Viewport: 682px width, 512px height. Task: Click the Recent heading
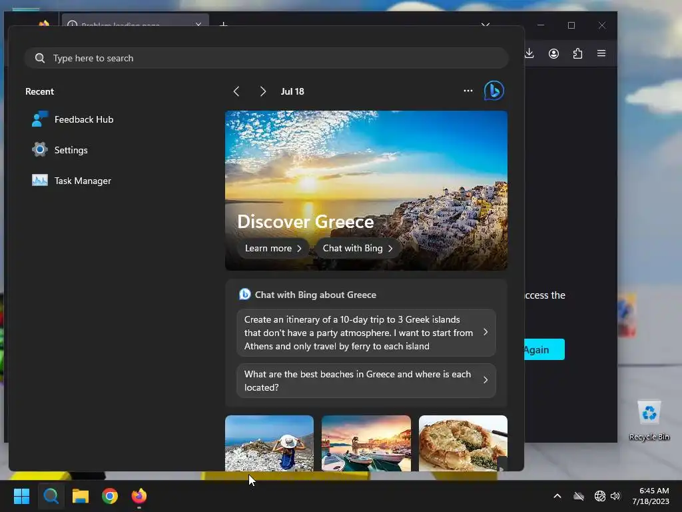click(39, 91)
